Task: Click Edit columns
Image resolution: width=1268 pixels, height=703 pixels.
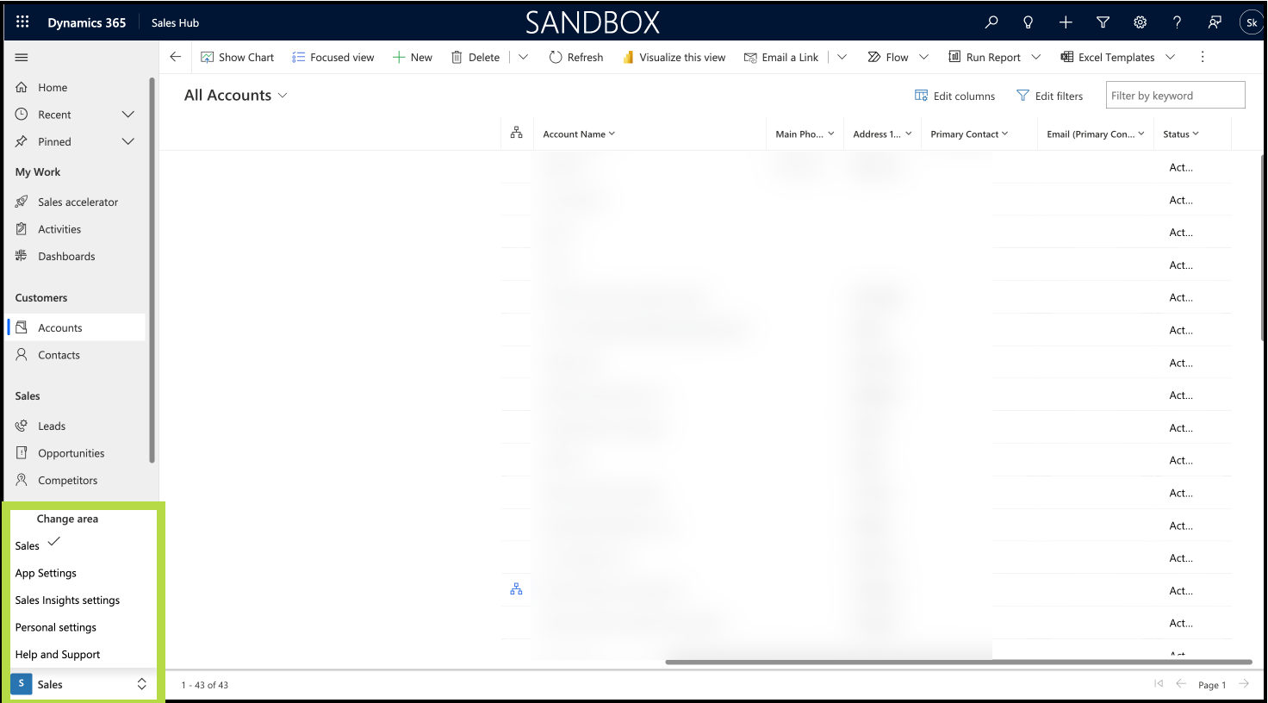Action: tap(954, 96)
